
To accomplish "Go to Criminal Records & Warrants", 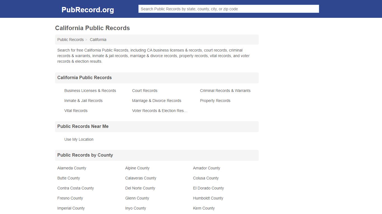I will (x=225, y=91).
